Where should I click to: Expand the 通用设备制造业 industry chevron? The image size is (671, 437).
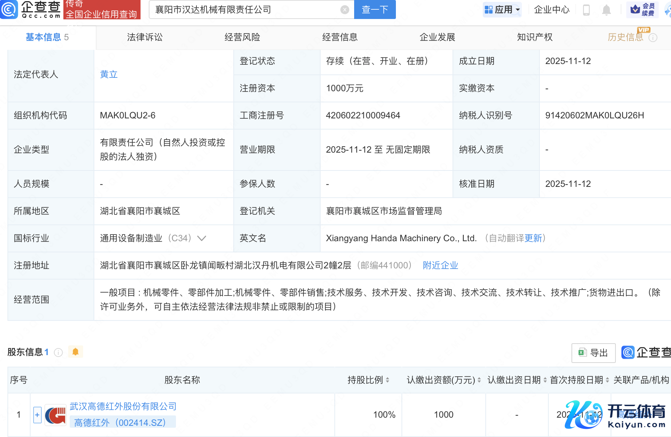[202, 238]
